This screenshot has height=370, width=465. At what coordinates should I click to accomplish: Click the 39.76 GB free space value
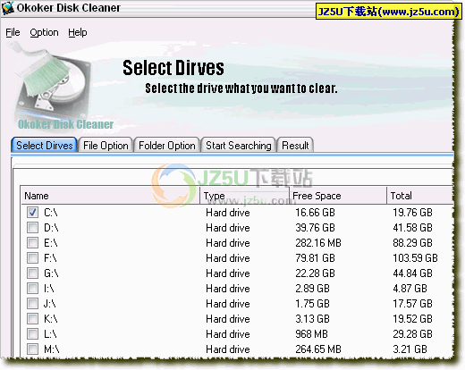coord(315,228)
